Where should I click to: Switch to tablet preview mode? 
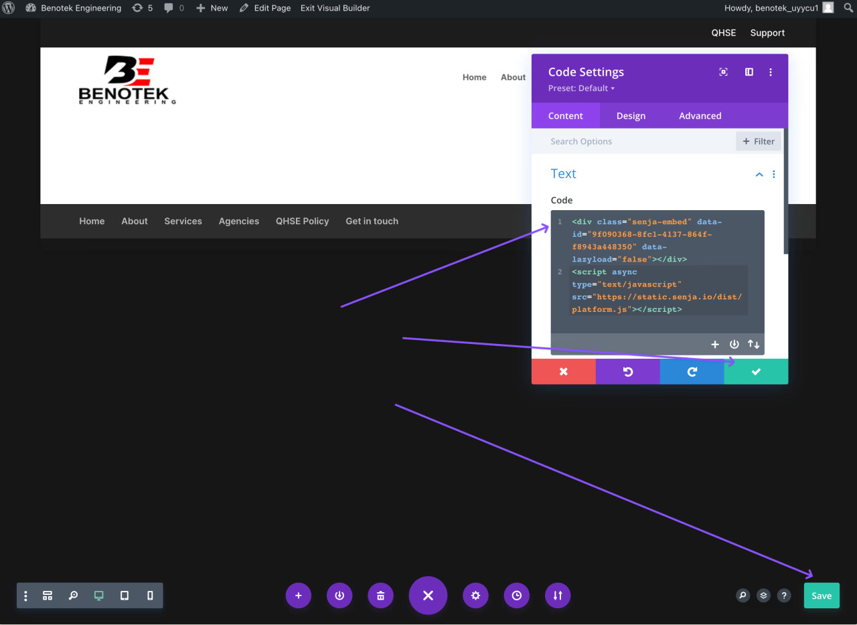pyautogui.click(x=125, y=596)
